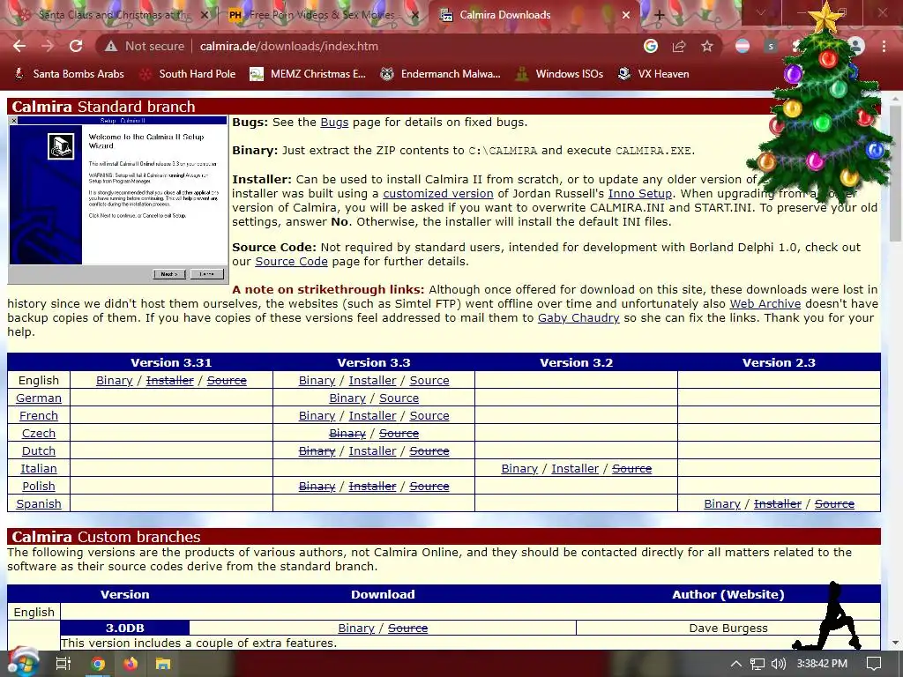Go back using the browser back arrow

[x=19, y=46]
